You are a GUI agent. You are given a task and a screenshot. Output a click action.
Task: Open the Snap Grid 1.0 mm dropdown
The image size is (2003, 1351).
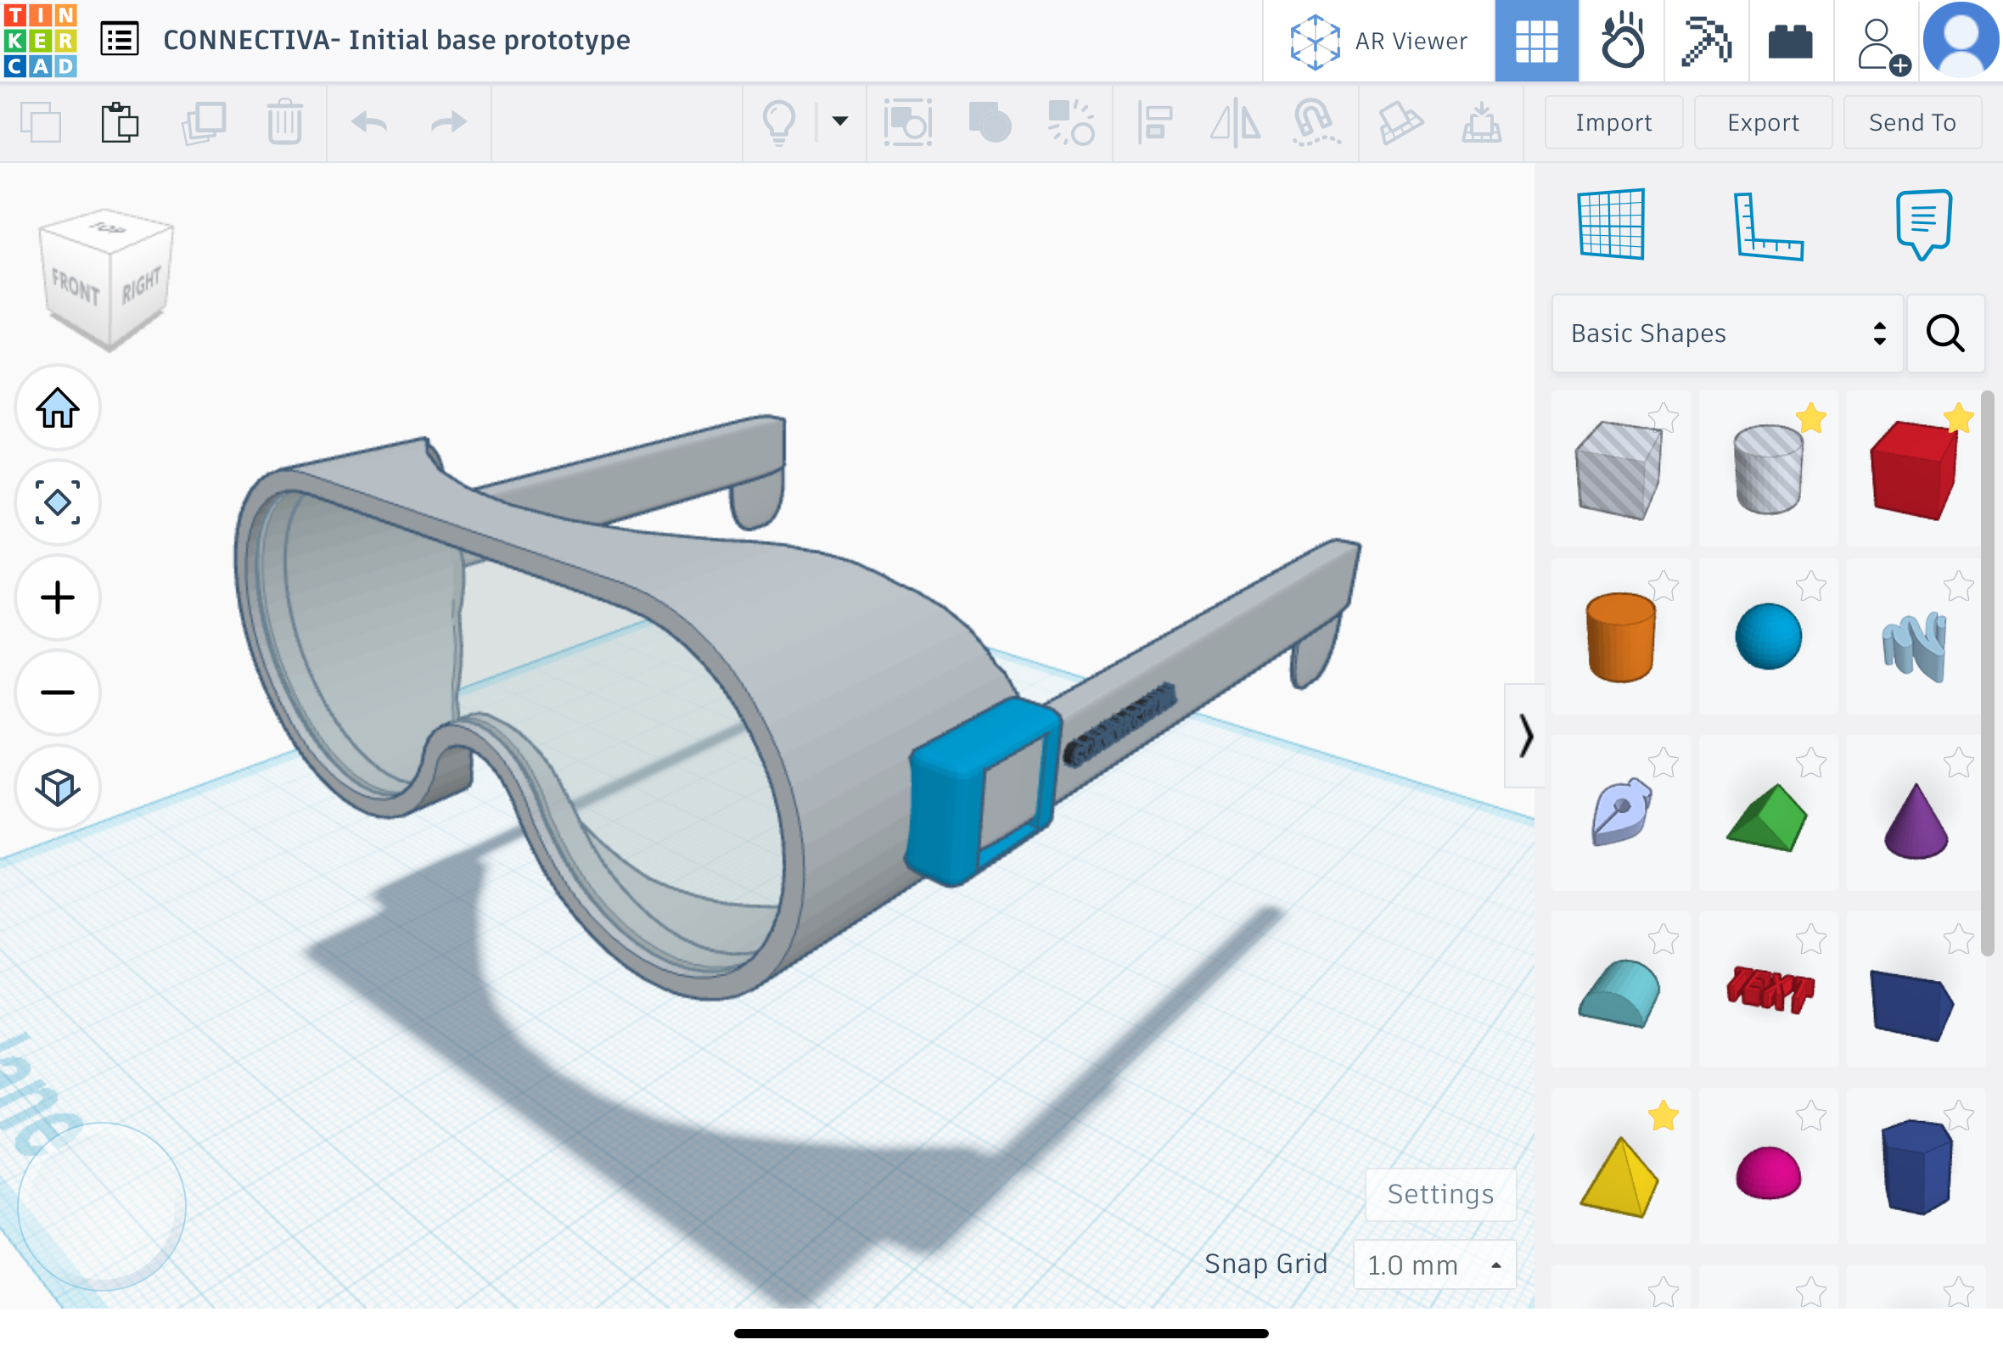1434,1264
